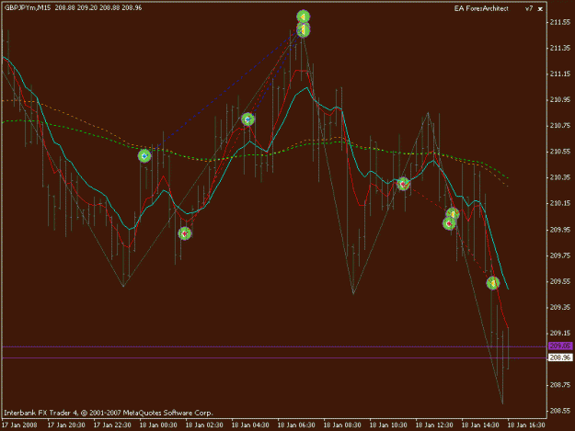575x431 pixels.
Task: Click the 209.35 price scale label
Action: point(560,307)
